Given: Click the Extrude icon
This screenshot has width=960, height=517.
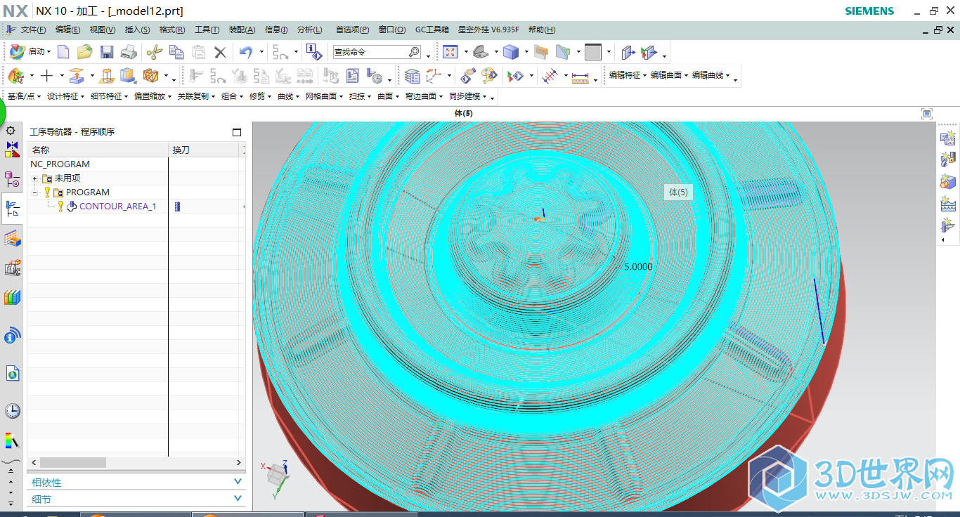Looking at the screenshot, I should (77, 75).
